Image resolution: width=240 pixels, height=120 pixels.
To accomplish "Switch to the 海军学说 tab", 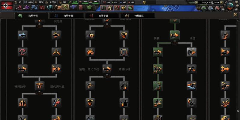I will [x=67, y=16].
